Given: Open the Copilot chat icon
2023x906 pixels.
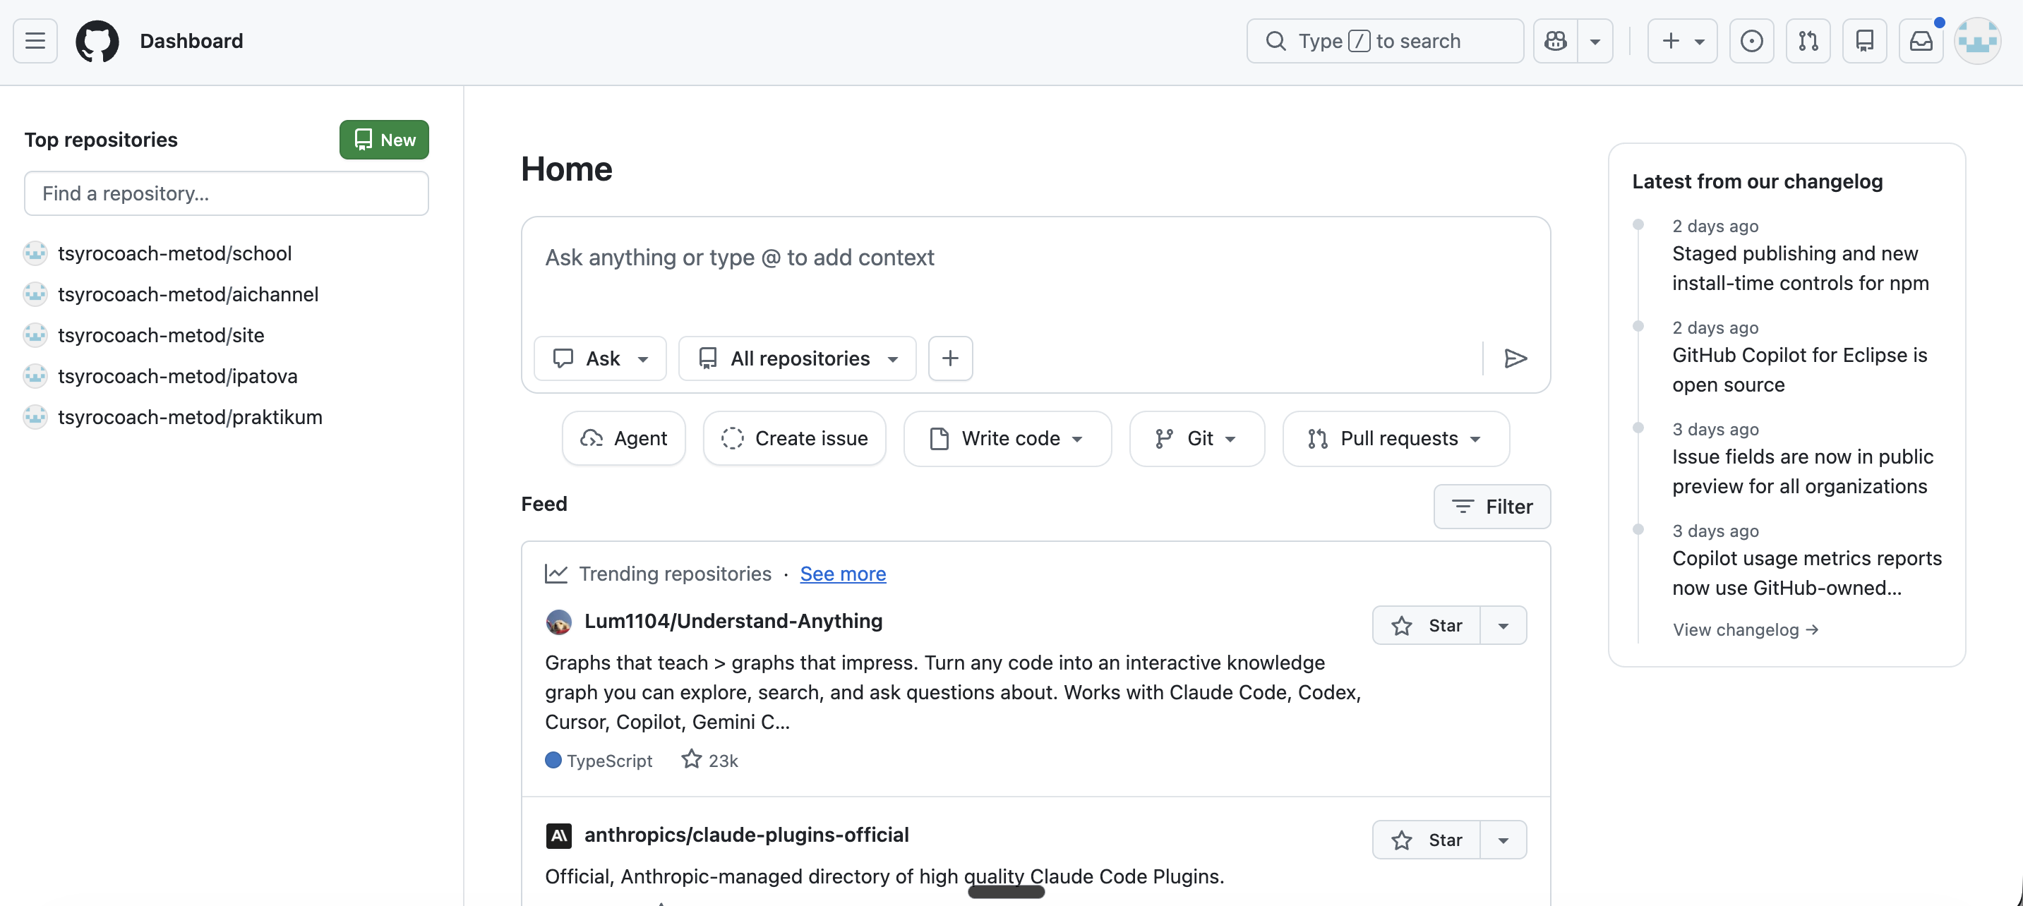Looking at the screenshot, I should (1556, 41).
